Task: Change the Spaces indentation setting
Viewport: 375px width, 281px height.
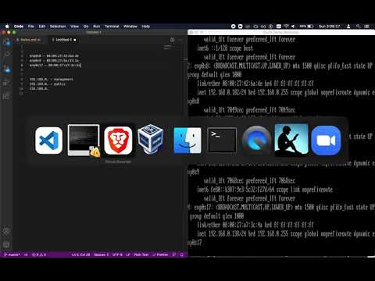Action: tap(101, 254)
